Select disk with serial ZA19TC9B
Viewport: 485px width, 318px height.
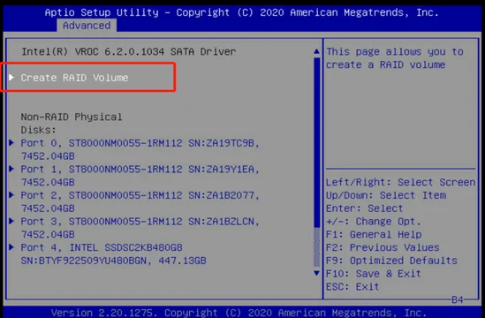140,149
